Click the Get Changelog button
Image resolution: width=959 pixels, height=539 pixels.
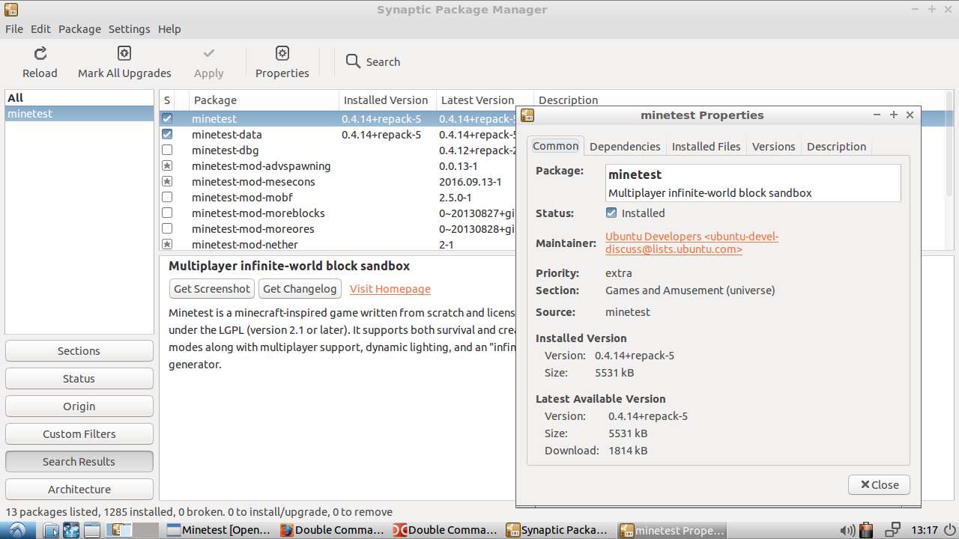point(300,288)
